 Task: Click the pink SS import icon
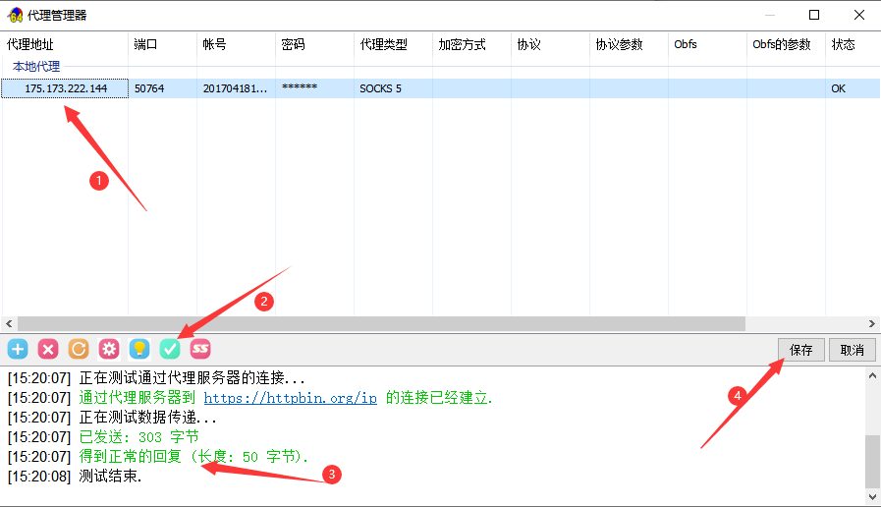click(200, 349)
